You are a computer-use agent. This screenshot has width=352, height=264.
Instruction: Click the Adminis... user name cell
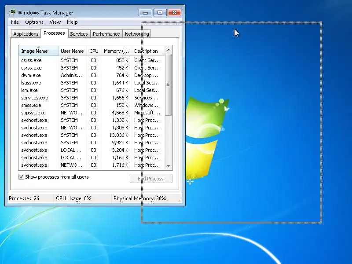point(71,75)
